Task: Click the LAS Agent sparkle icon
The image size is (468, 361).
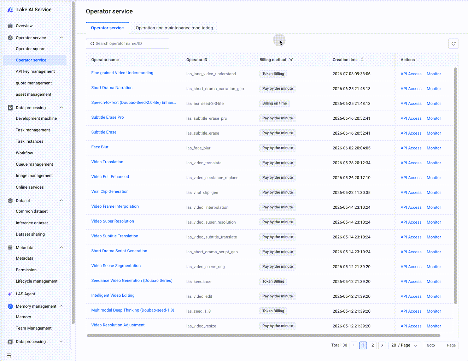Action: coord(10,294)
